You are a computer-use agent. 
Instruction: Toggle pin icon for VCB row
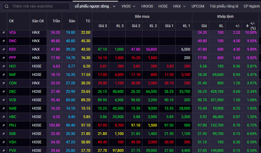point(4,100)
